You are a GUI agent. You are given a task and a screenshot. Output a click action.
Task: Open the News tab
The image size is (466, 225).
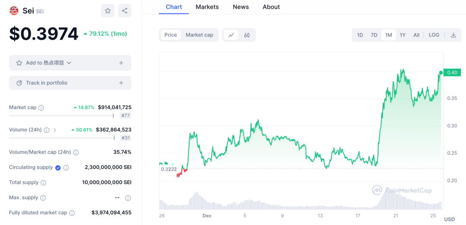[241, 7]
